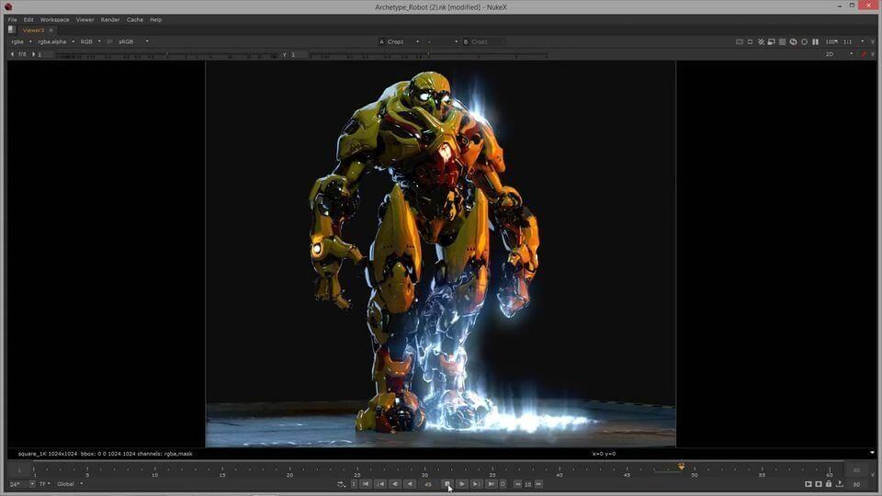The image size is (882, 496).
Task: Open the 2D view mode dropdown
Action: pos(839,54)
